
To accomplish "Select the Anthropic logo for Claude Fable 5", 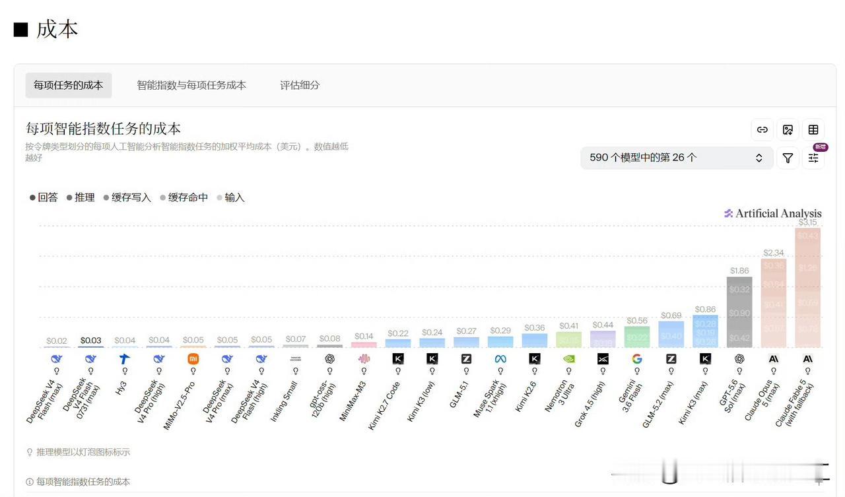I will click(808, 359).
